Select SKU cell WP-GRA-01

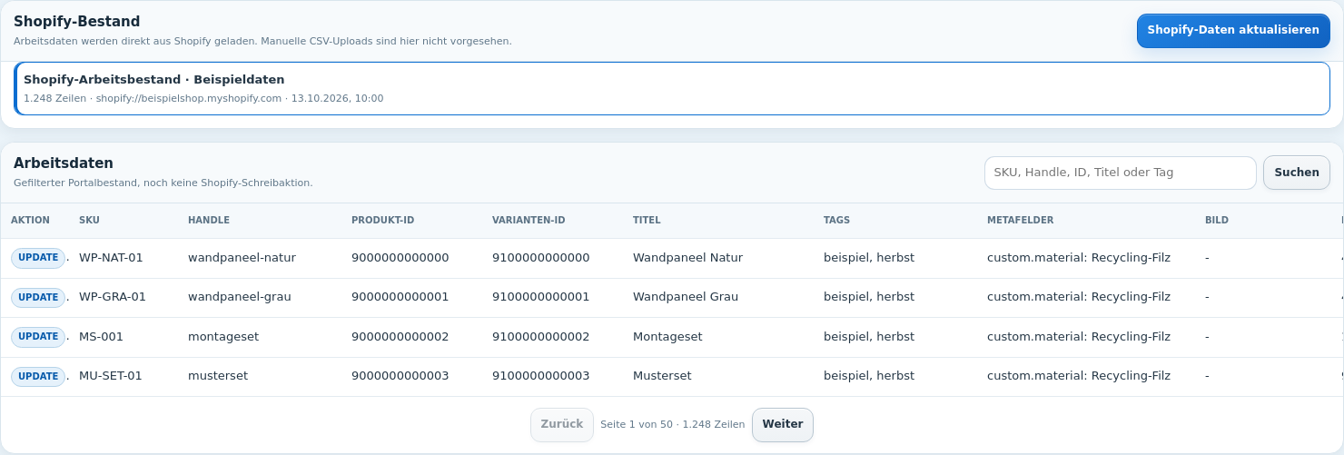(113, 297)
